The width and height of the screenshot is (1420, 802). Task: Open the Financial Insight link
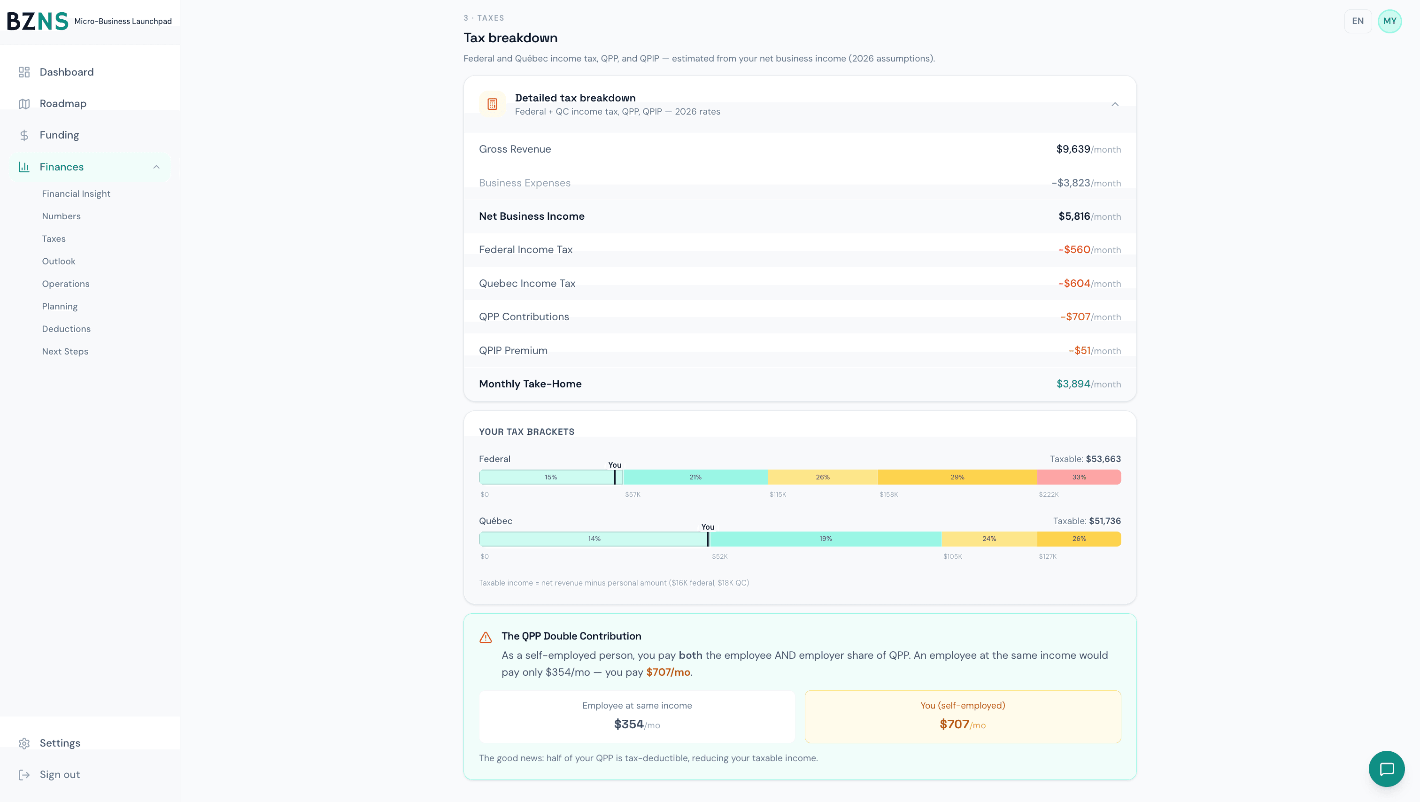pos(76,193)
